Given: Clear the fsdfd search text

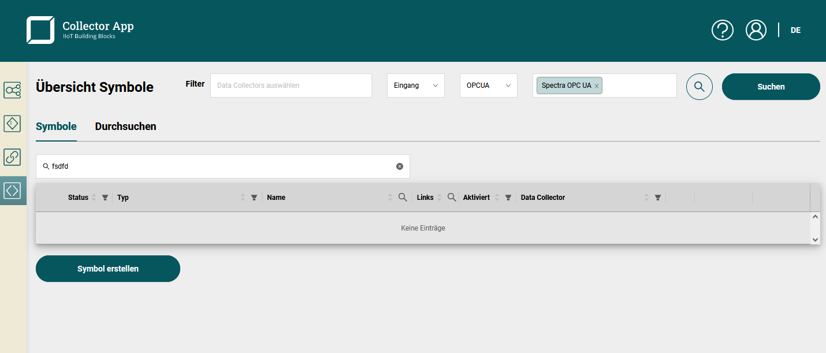Looking at the screenshot, I should coord(400,166).
